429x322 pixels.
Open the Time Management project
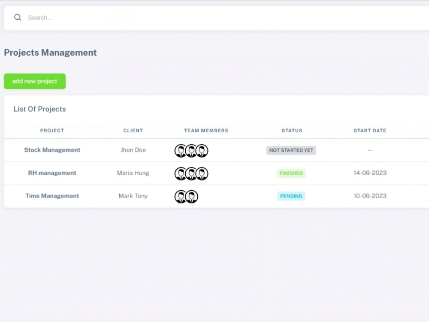(x=52, y=196)
